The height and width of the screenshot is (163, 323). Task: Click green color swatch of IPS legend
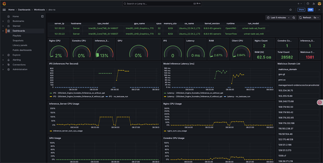pos(51,93)
